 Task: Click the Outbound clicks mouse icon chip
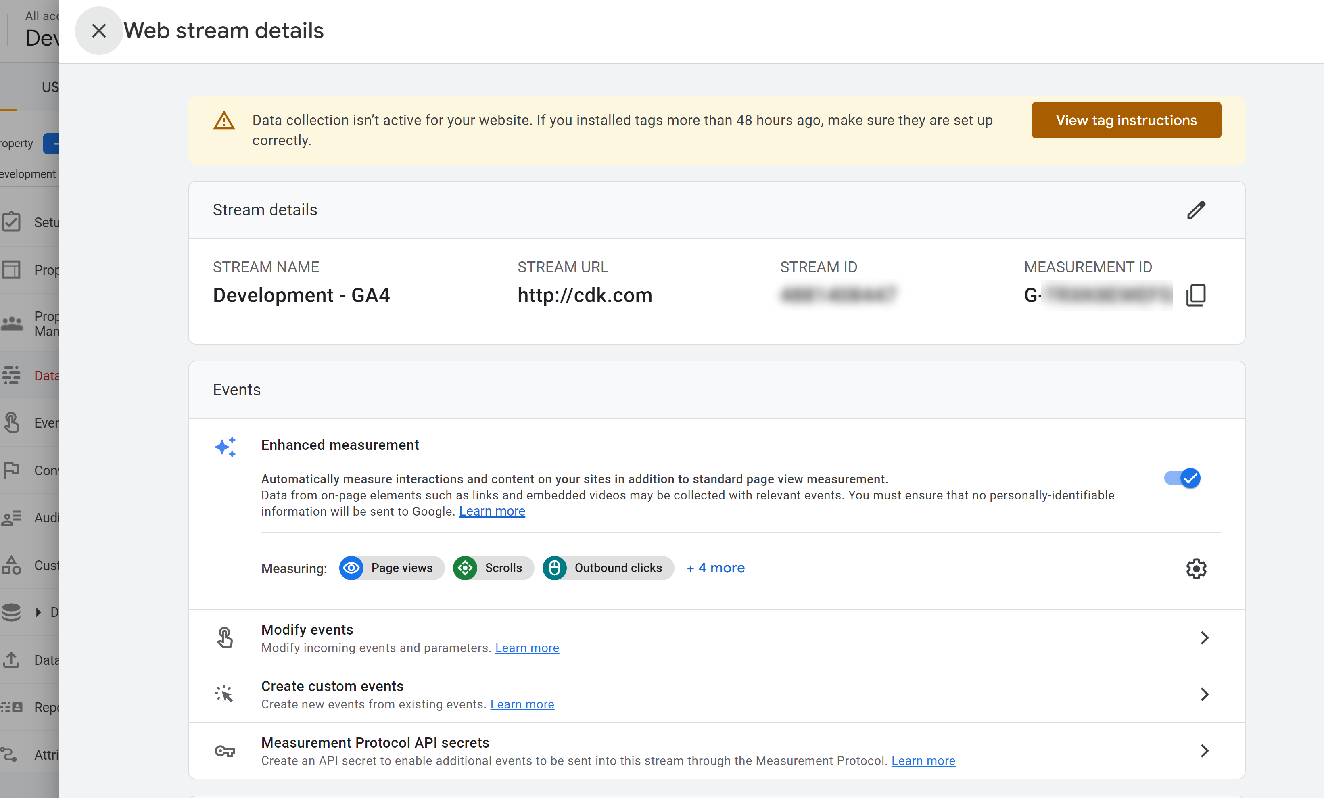coord(555,568)
